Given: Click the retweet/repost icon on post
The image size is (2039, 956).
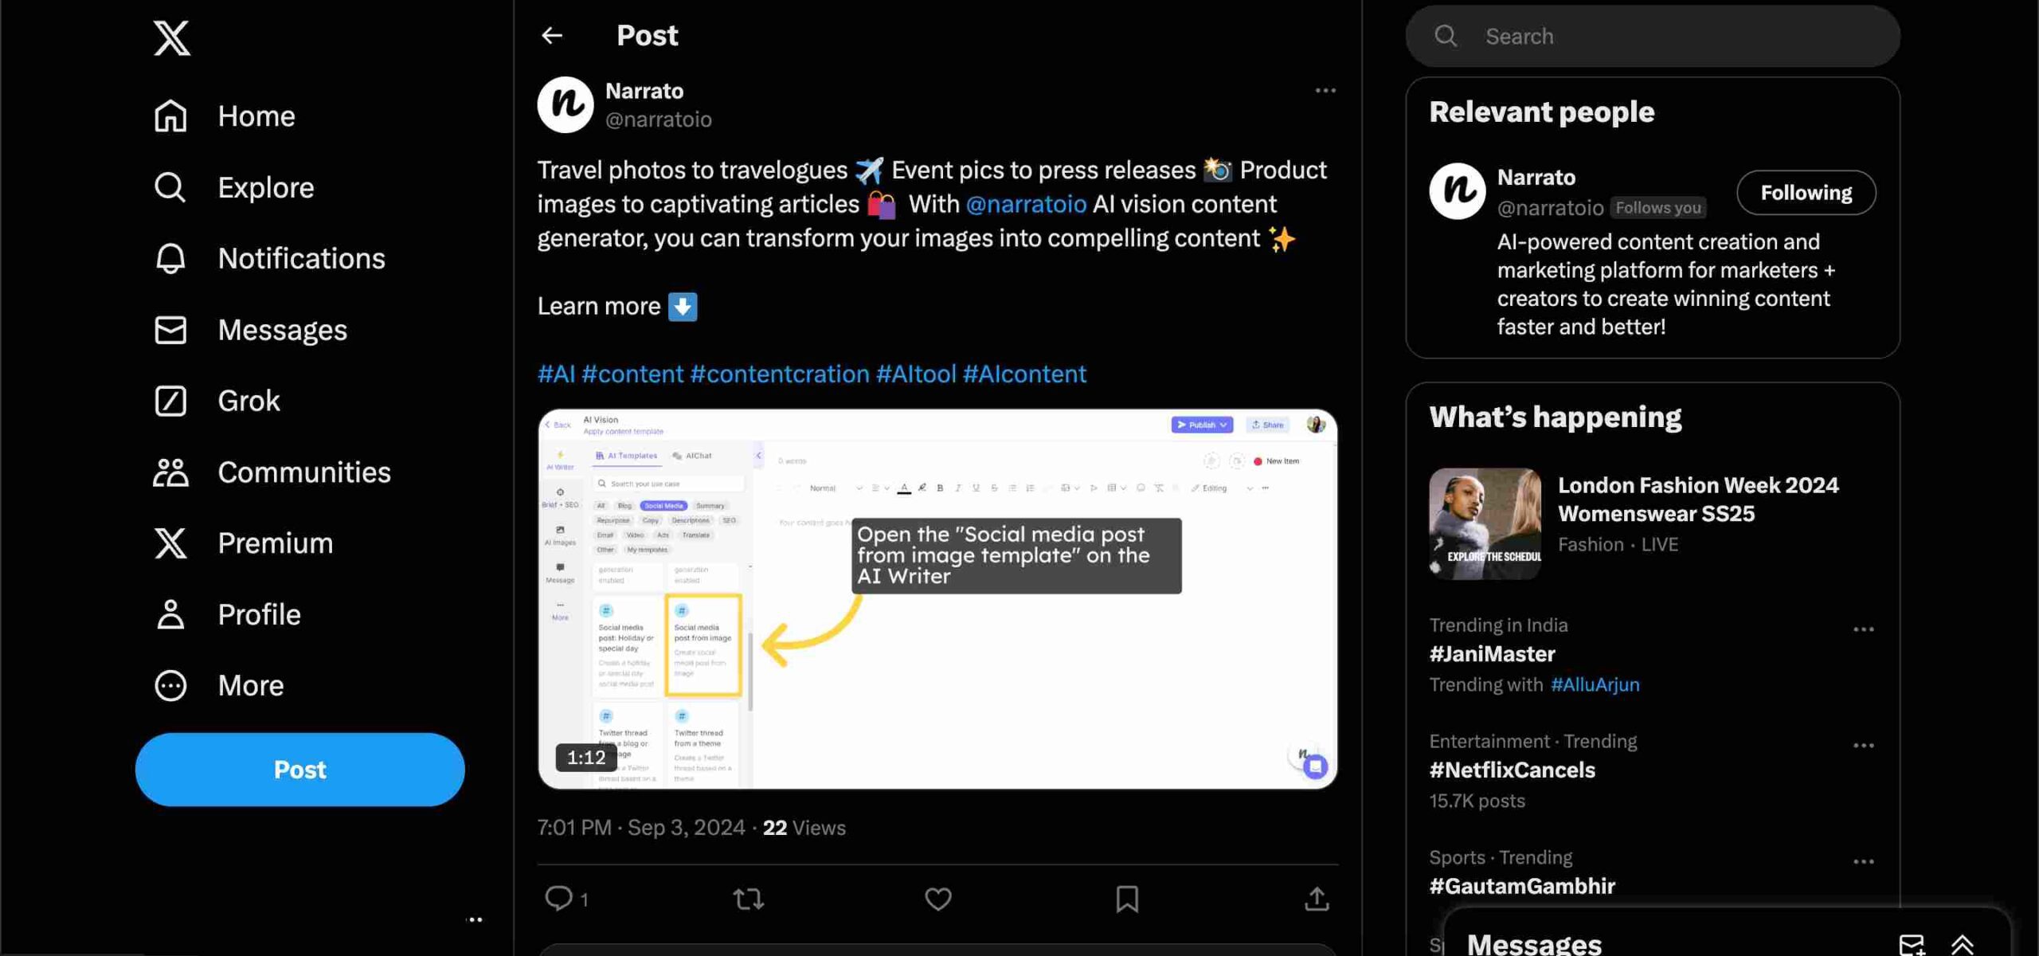Looking at the screenshot, I should 749,899.
